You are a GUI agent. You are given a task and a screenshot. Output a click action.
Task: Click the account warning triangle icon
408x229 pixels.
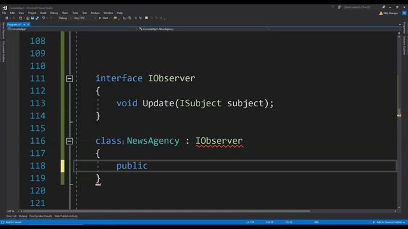coord(381,13)
